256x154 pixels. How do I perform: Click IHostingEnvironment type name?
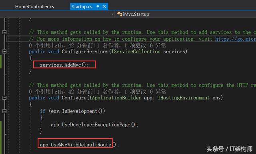tap(184, 98)
